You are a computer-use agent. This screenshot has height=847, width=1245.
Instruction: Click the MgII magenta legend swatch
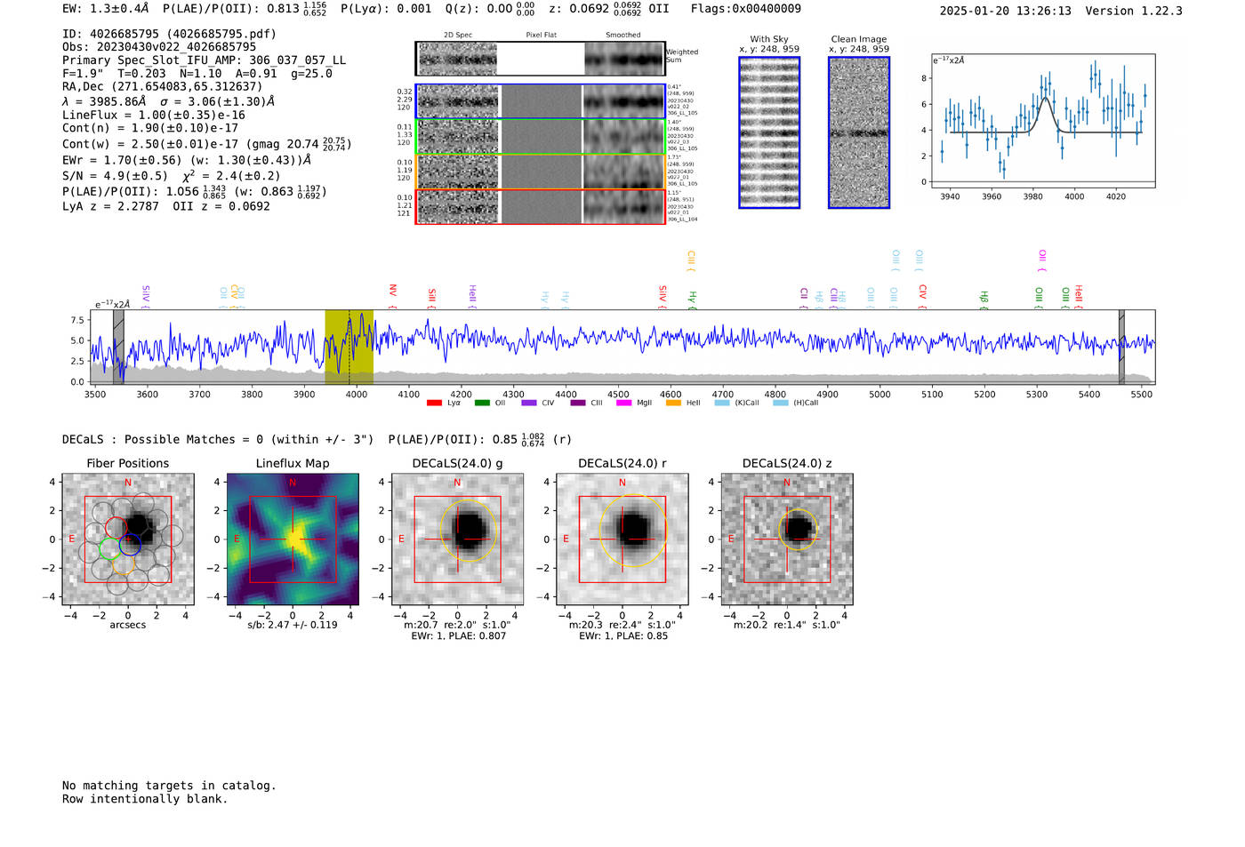click(x=624, y=403)
